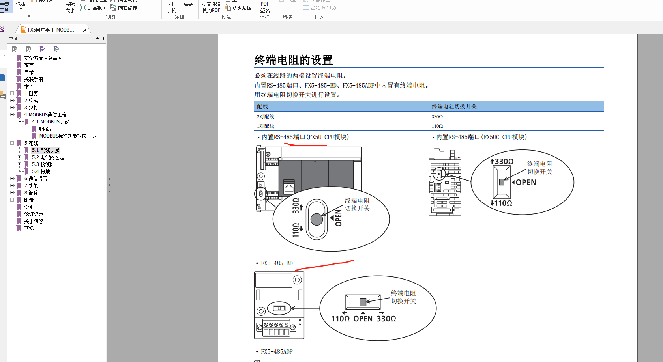This screenshot has height=362, width=663.
Task: Click the first bookmark toolbar icon
Action: coord(15,49)
